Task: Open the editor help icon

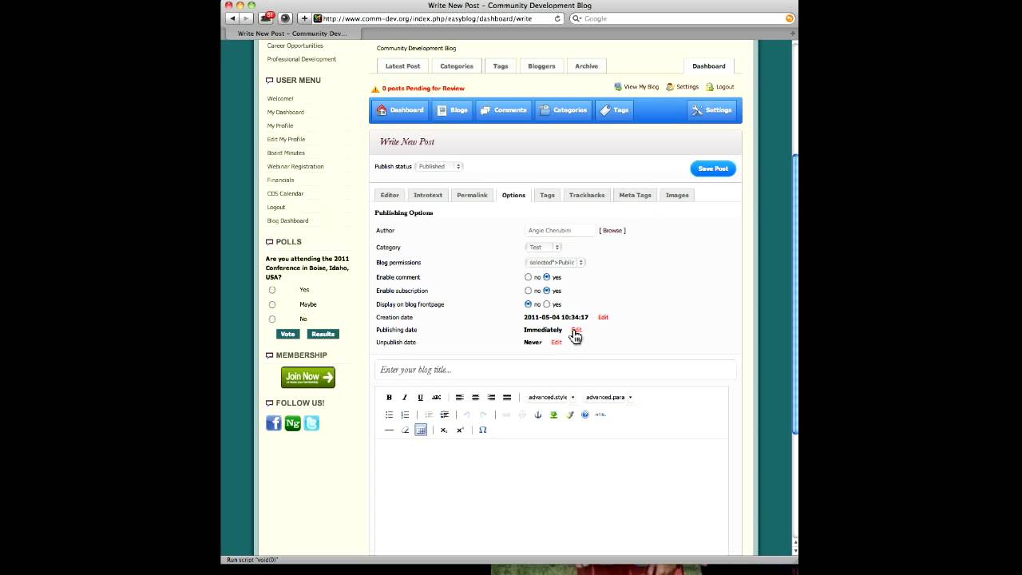Action: 585,414
